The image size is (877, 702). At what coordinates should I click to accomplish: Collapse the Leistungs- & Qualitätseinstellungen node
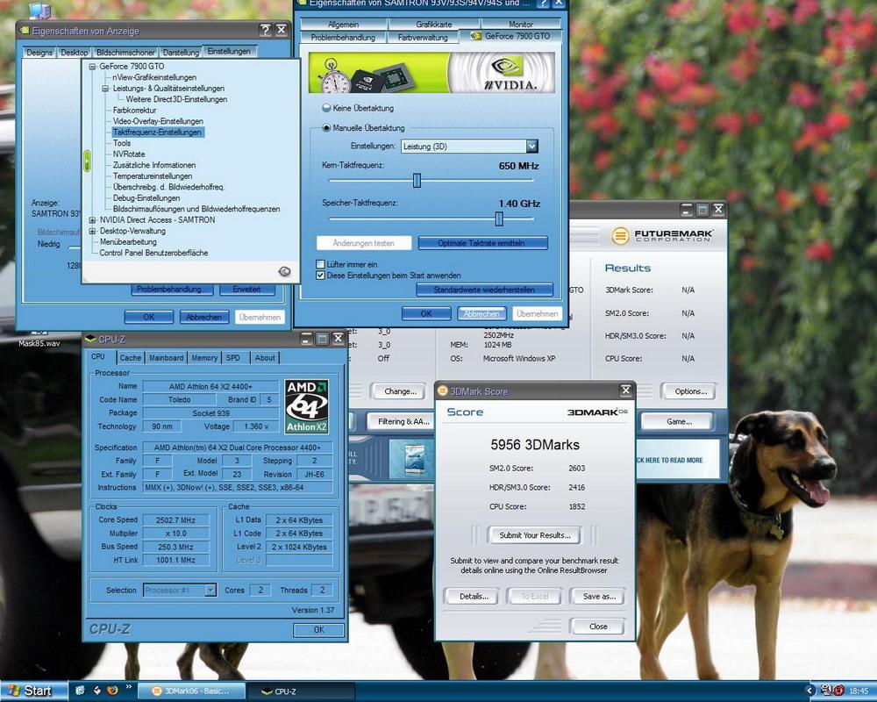click(x=106, y=89)
